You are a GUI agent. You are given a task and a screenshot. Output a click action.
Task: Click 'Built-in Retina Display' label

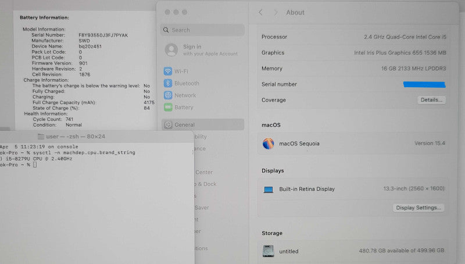(x=307, y=189)
